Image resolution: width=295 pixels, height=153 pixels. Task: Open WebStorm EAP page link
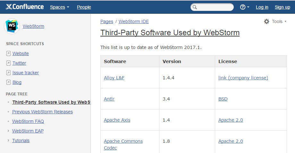(28, 131)
